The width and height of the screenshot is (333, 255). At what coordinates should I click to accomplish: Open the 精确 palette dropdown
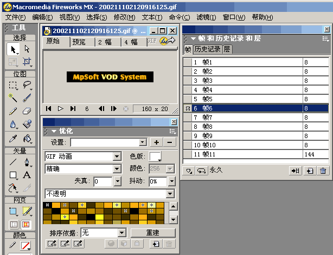(117, 169)
